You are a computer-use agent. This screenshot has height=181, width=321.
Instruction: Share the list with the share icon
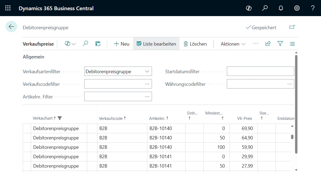click(268, 43)
